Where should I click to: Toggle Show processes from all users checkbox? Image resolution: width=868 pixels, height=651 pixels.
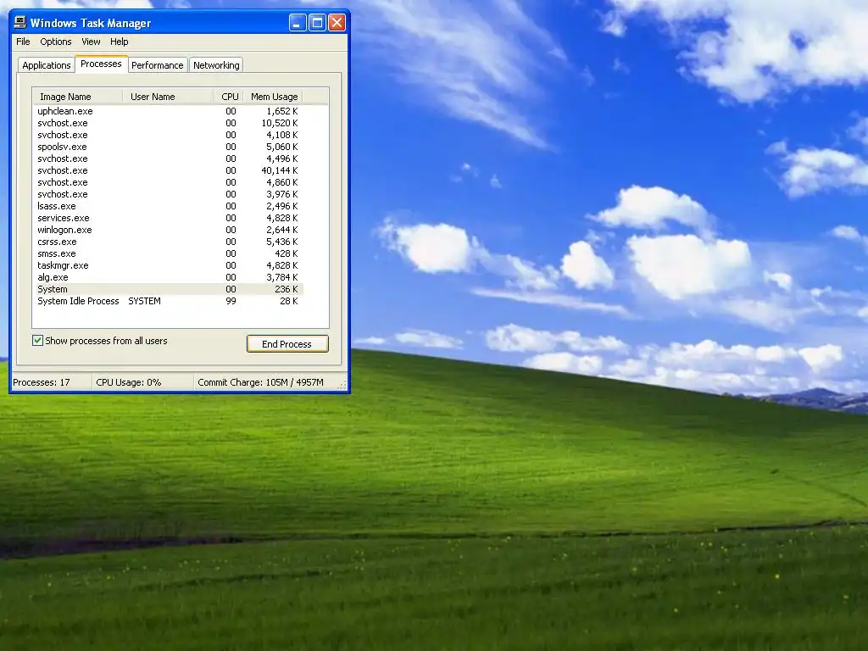pos(37,341)
